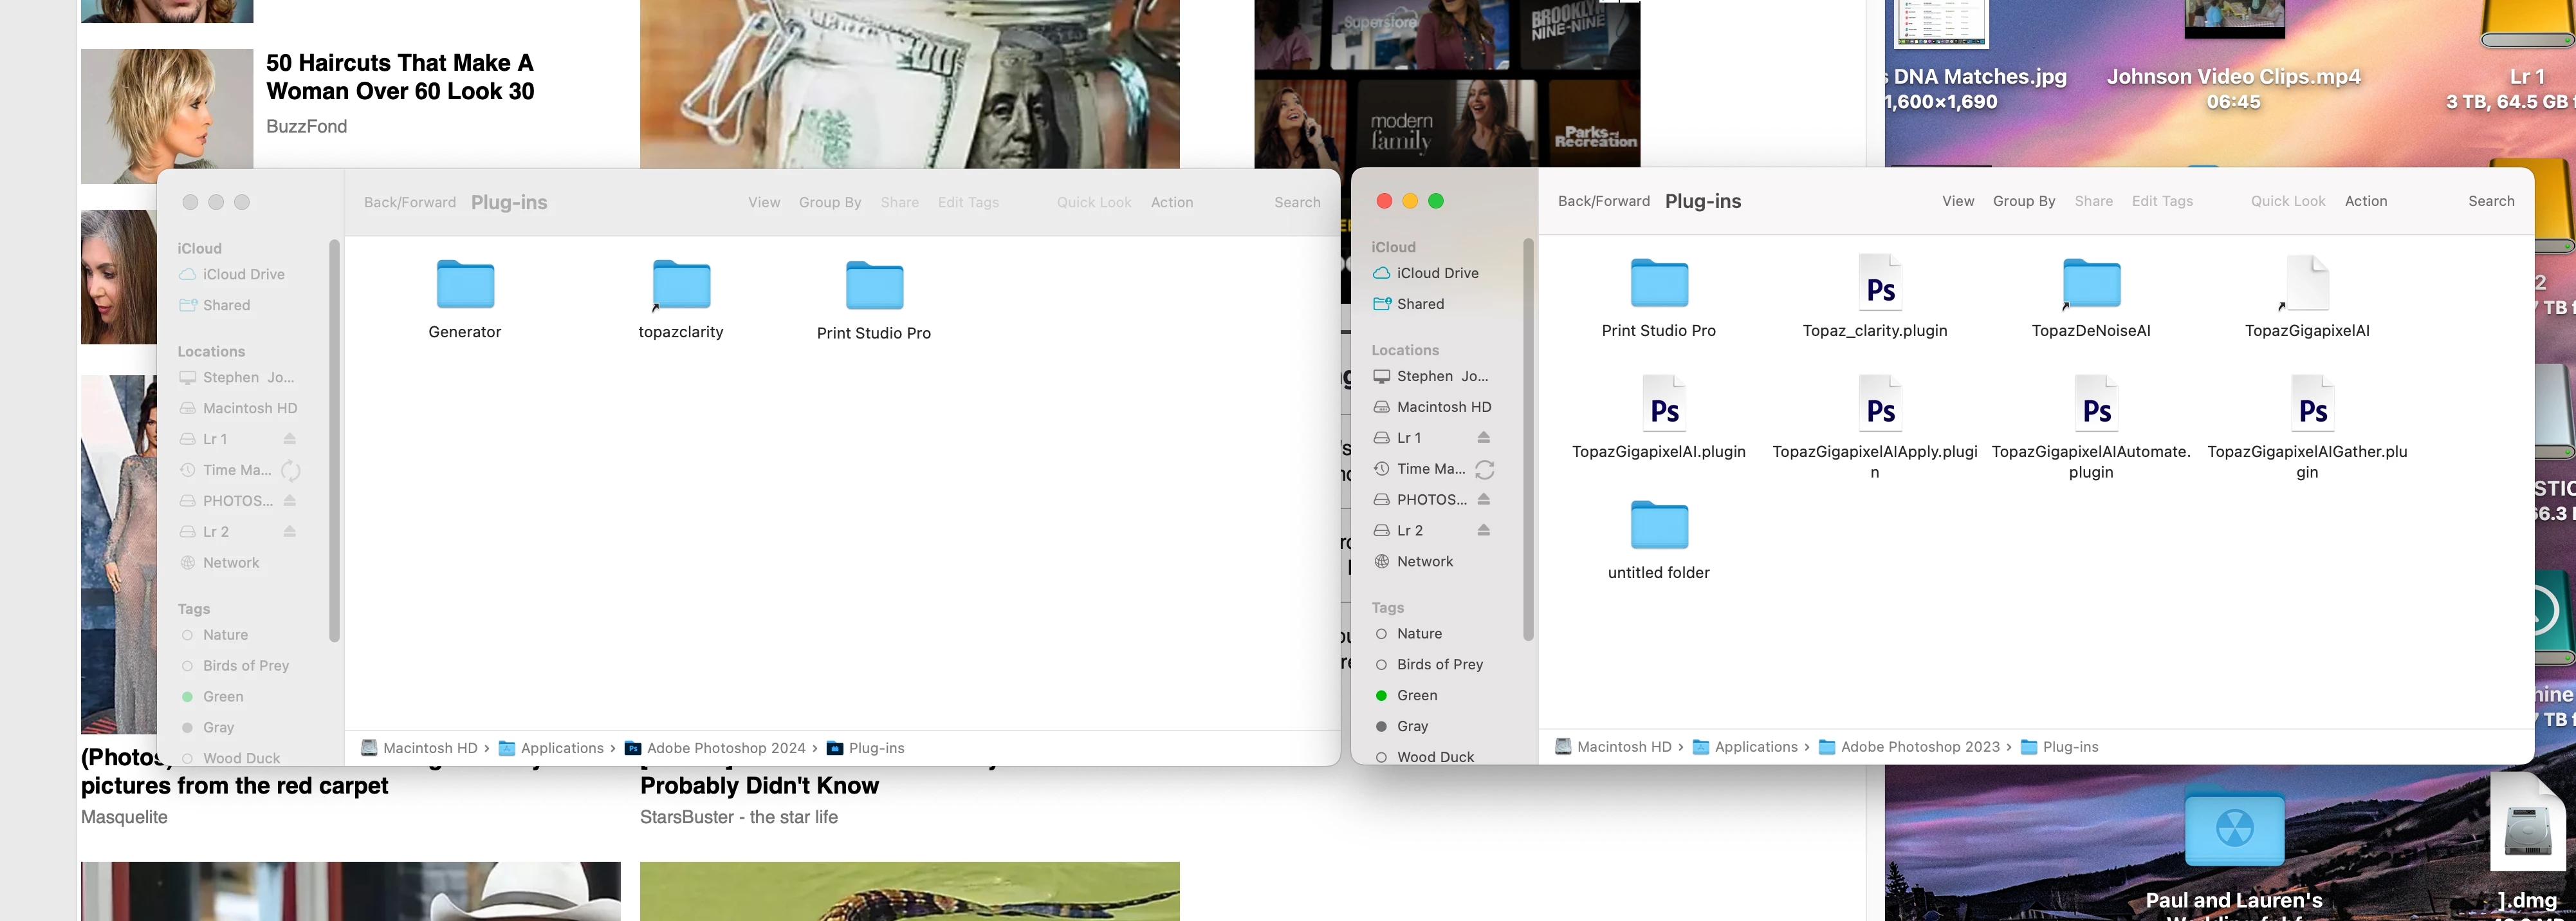Select the Generator folder in left window
The width and height of the screenshot is (2576, 921).
click(x=465, y=286)
